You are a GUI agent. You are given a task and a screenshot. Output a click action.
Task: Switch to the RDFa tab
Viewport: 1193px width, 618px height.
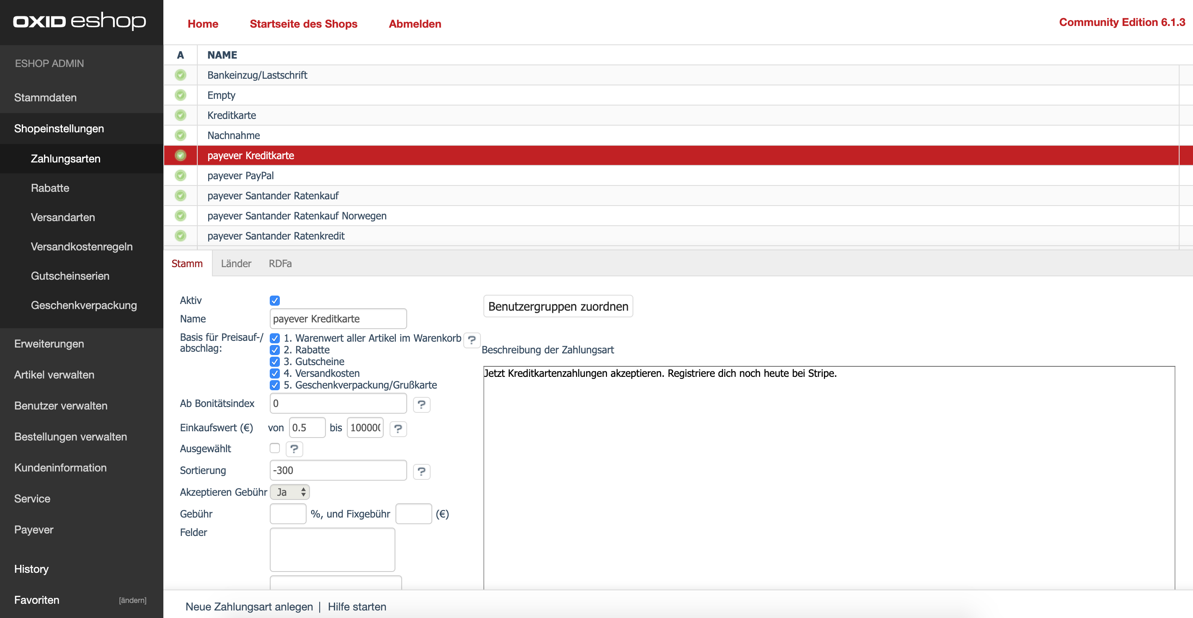coord(280,264)
